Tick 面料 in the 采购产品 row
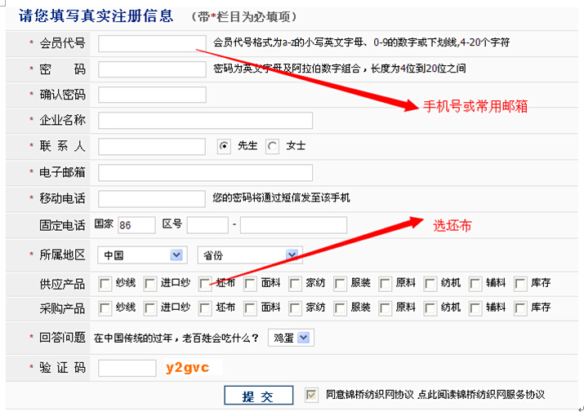 pyautogui.click(x=249, y=308)
